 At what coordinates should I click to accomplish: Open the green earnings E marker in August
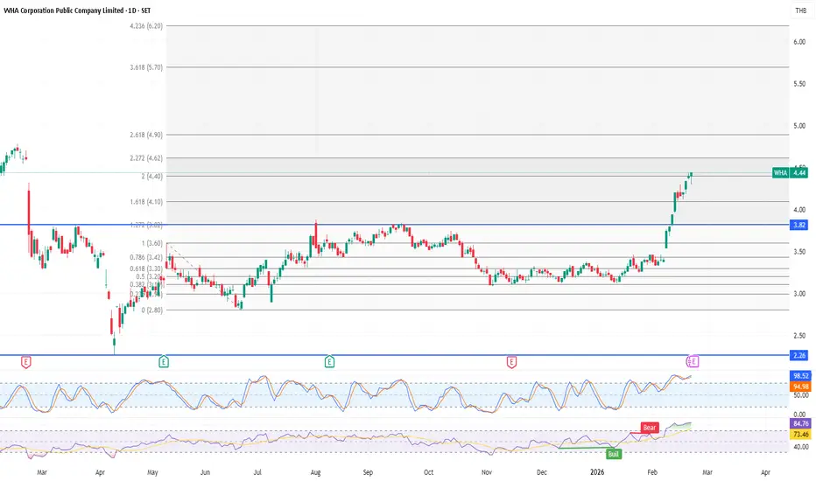point(329,362)
